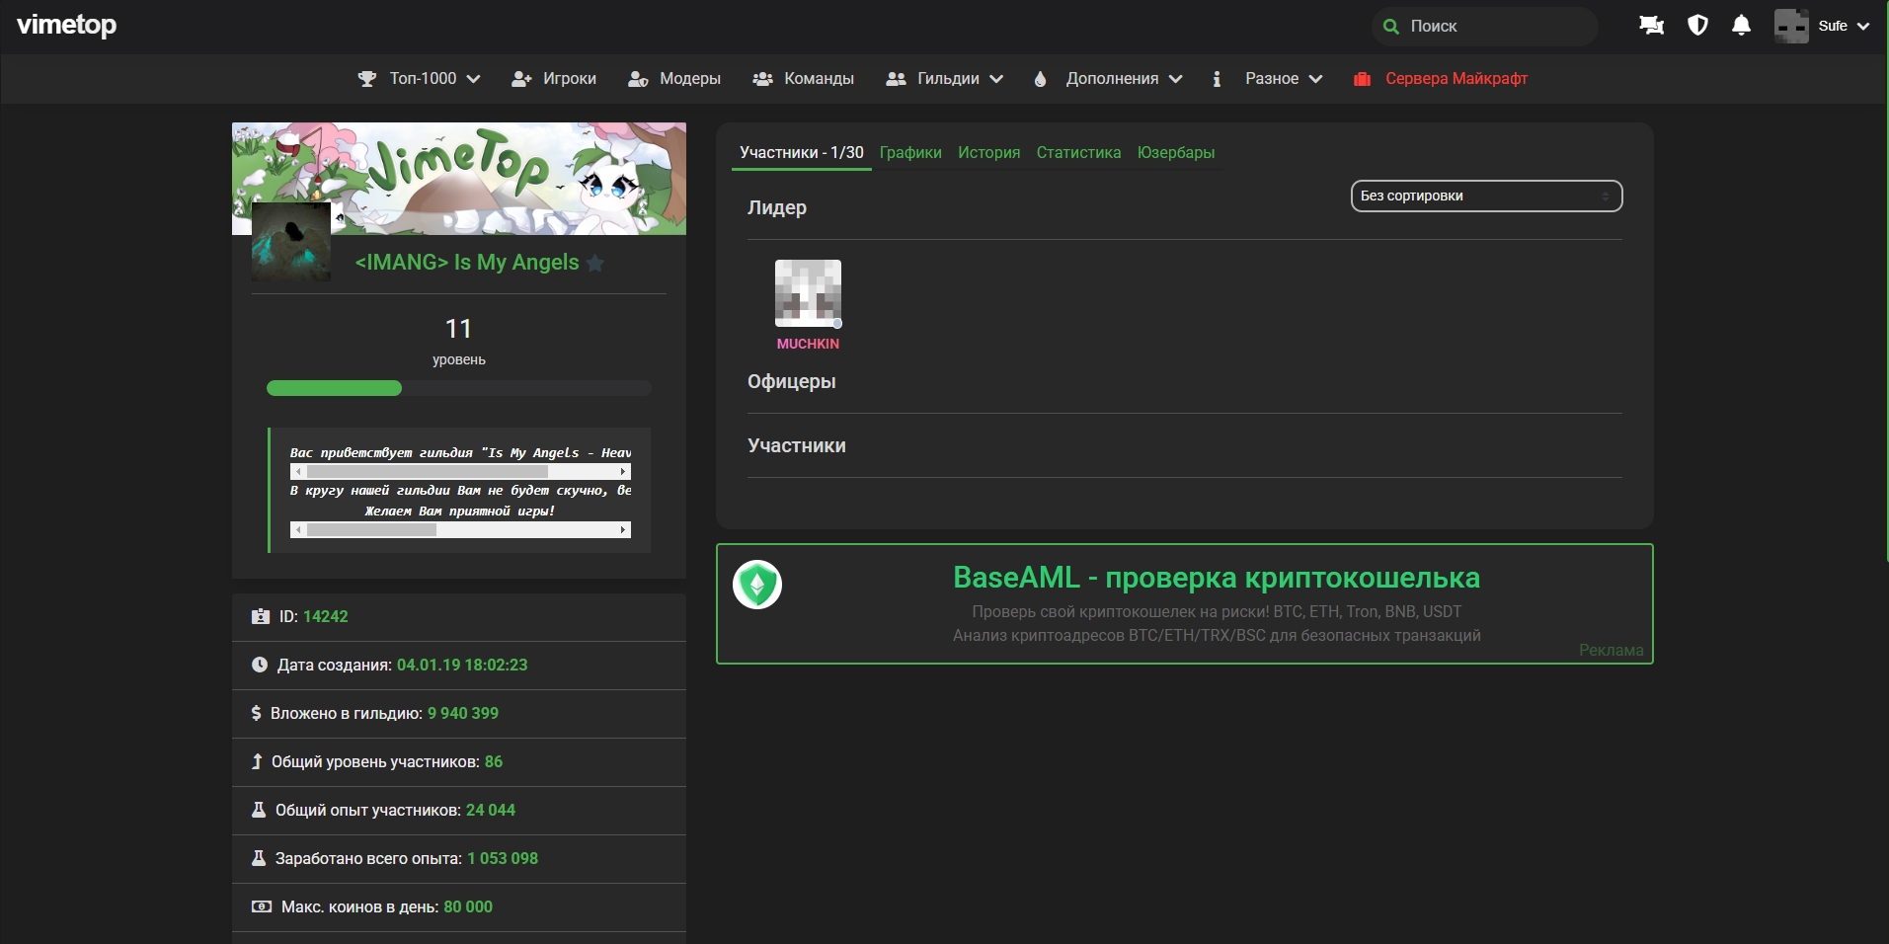Expand the Sufe user account menu
The image size is (1889, 944).
1822,26
